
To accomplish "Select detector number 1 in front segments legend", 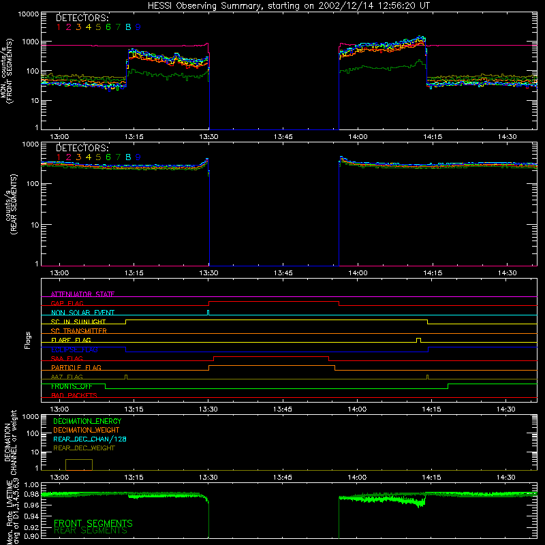I will 59,27.
